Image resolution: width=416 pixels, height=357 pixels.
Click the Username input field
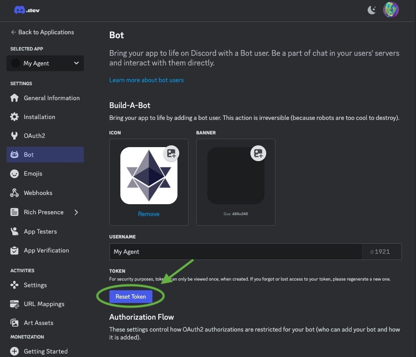(235, 252)
